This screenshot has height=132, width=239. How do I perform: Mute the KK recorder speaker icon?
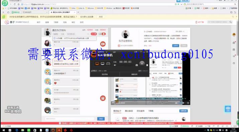coord(115,65)
